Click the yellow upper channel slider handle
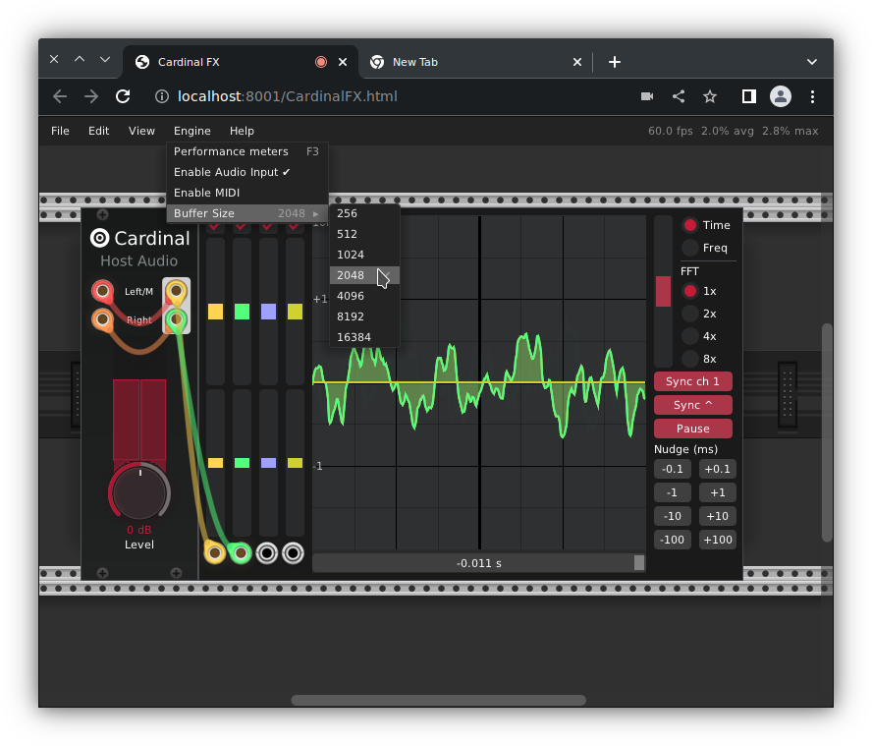Viewport: 872px width, 746px height. pos(215,312)
